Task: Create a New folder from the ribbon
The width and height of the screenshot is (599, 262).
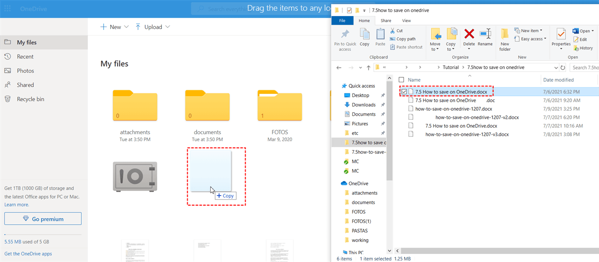Action: point(505,39)
